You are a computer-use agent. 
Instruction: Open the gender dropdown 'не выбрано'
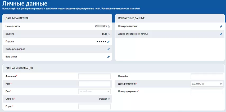[93, 91]
